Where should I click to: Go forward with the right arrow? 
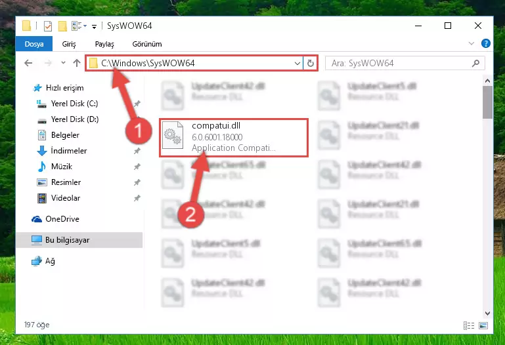tap(48, 63)
